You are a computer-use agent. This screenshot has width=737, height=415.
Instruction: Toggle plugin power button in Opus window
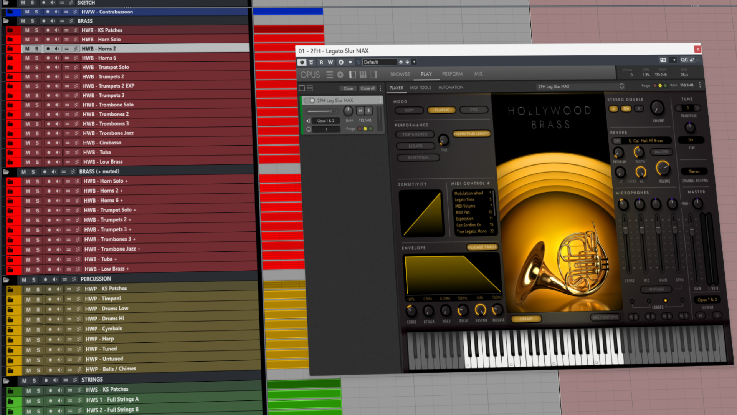click(x=302, y=62)
